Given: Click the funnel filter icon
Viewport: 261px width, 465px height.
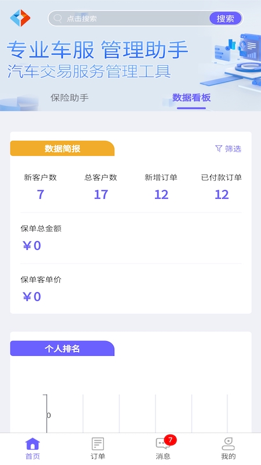Looking at the screenshot, I should 219,149.
